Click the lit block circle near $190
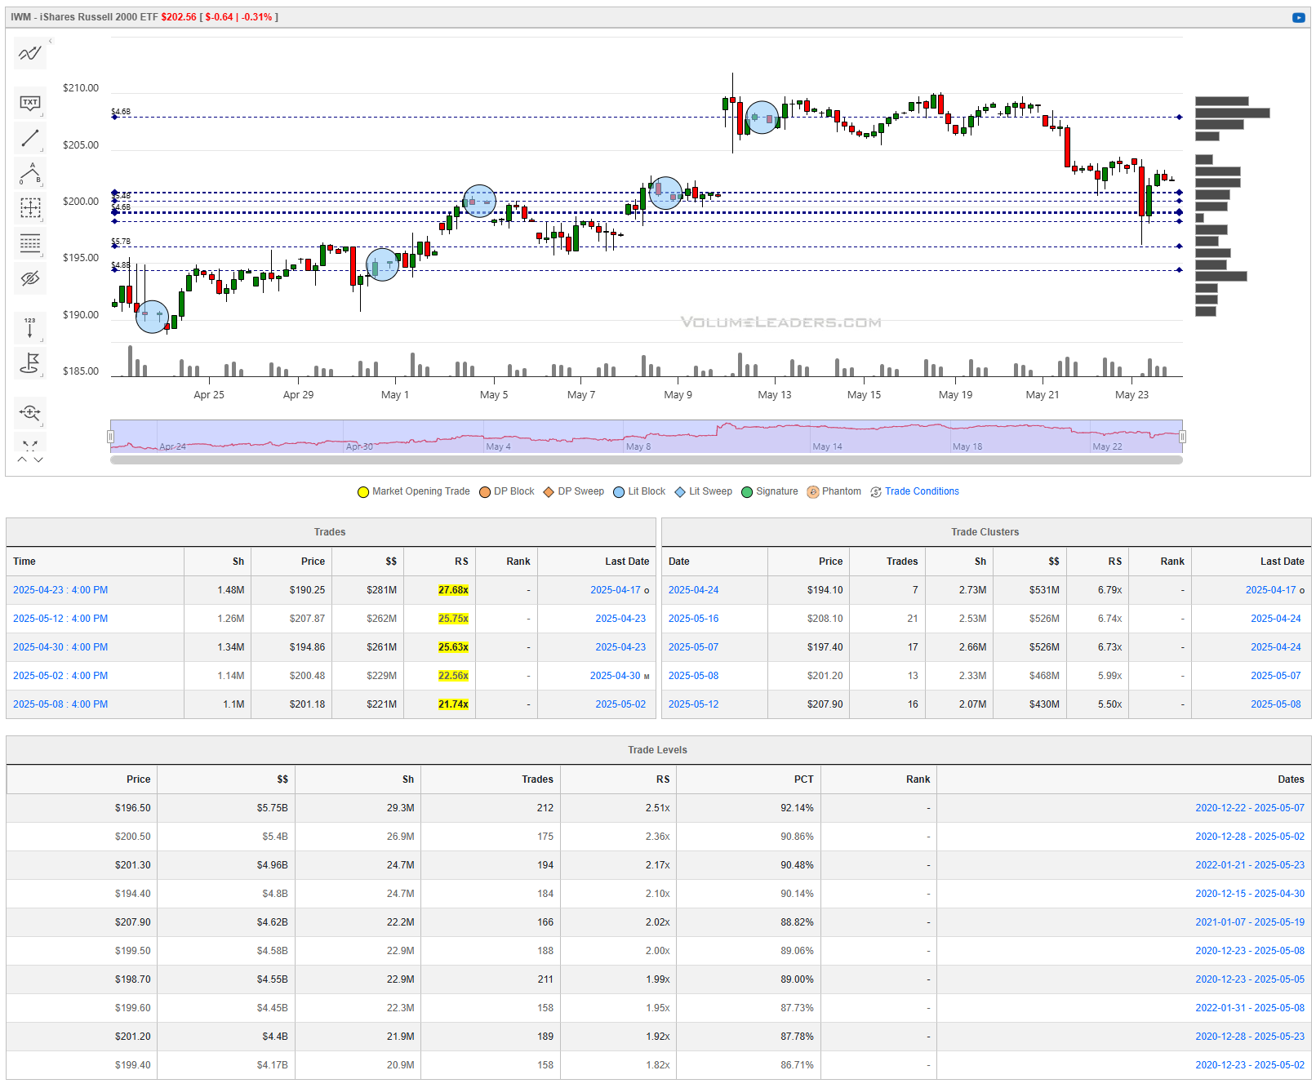Image resolution: width=1316 pixels, height=1088 pixels. coord(152,317)
